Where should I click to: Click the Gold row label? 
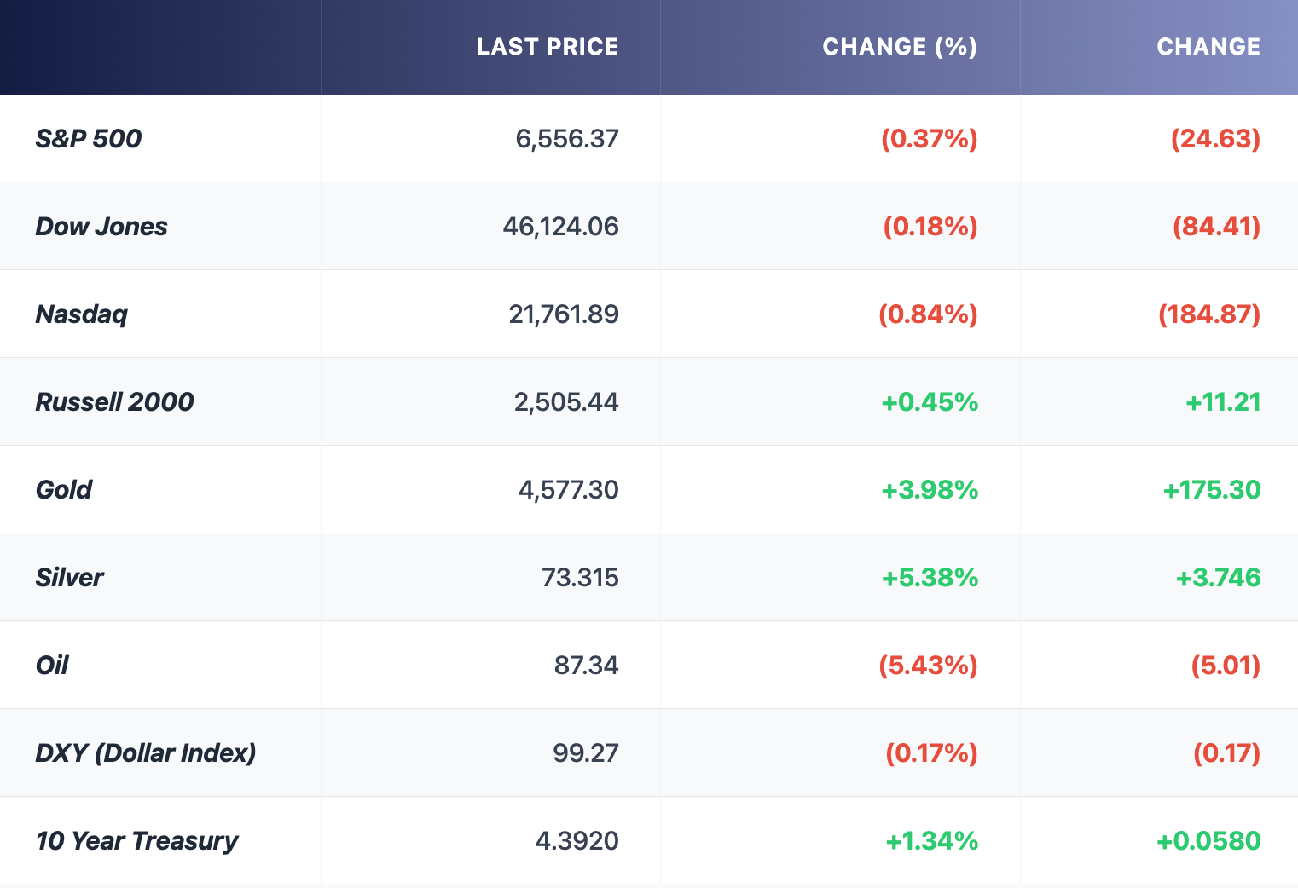pos(64,490)
